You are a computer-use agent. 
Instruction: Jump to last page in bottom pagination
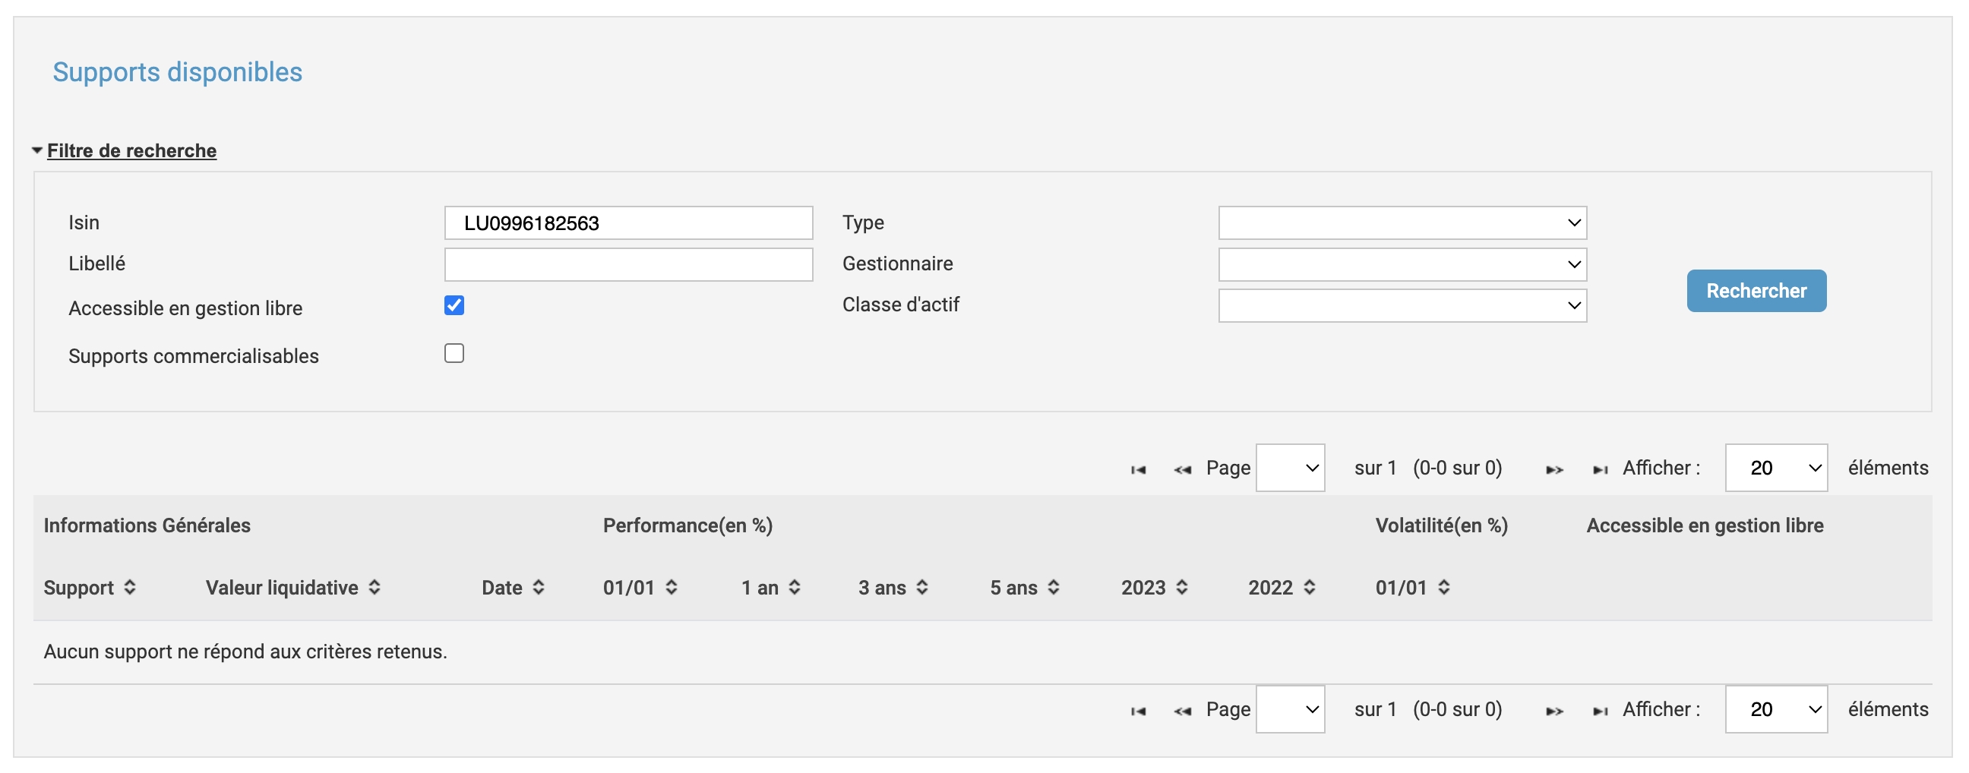(x=1600, y=711)
